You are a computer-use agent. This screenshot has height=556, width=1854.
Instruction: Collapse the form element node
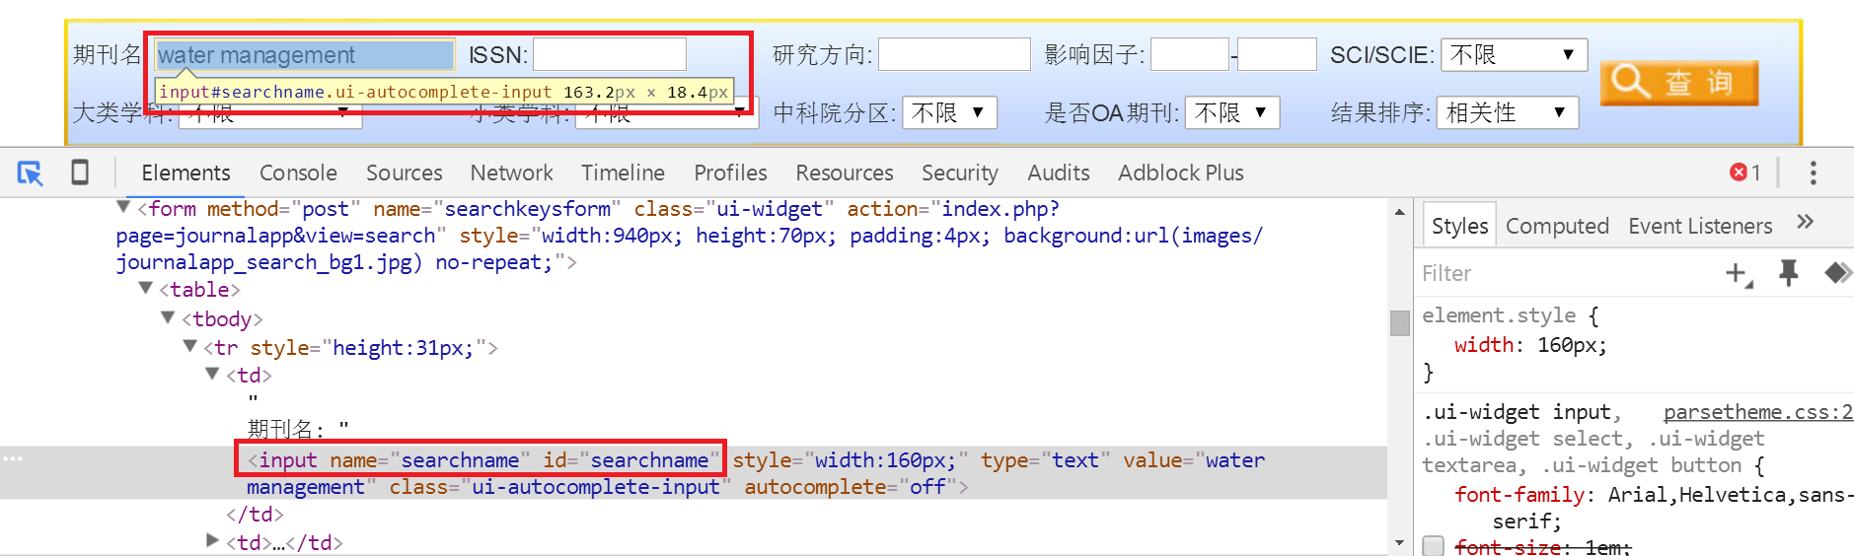click(123, 206)
